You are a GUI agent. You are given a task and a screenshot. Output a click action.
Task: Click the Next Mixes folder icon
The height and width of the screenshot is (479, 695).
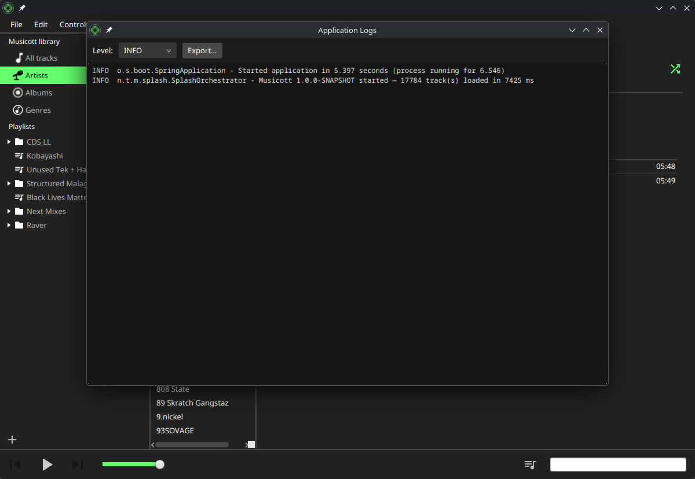click(19, 211)
